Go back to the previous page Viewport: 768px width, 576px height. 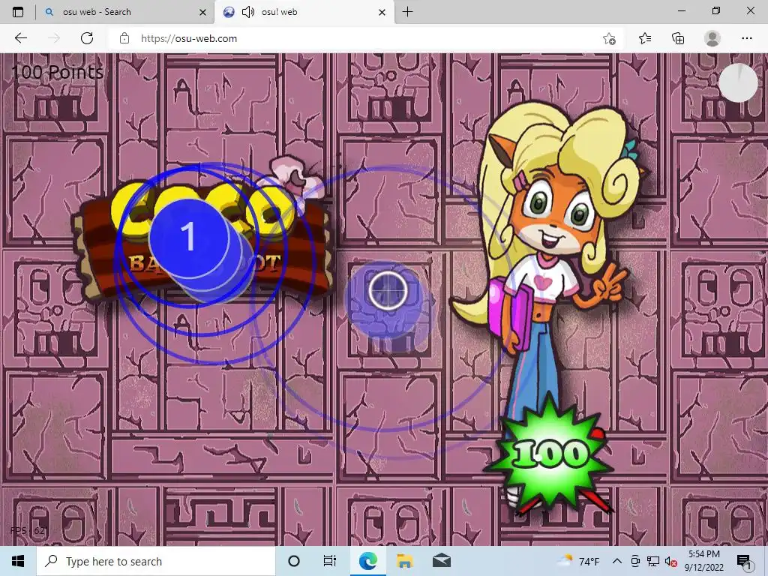click(20, 38)
